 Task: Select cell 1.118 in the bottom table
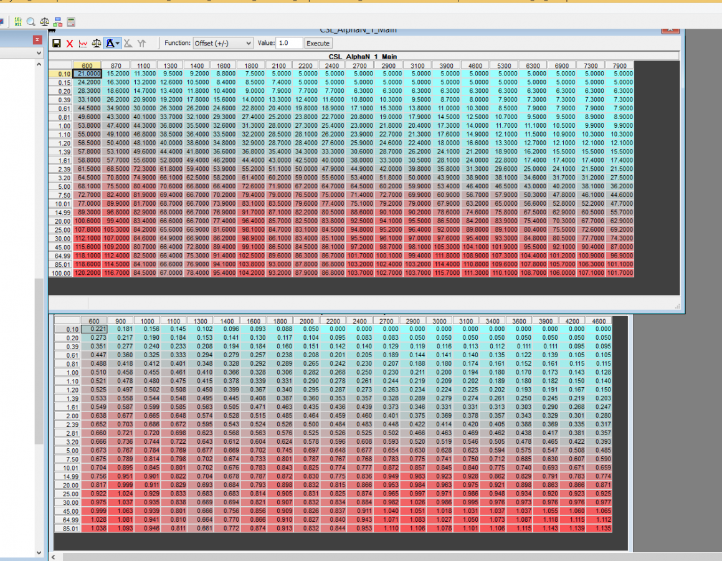tap(546, 520)
